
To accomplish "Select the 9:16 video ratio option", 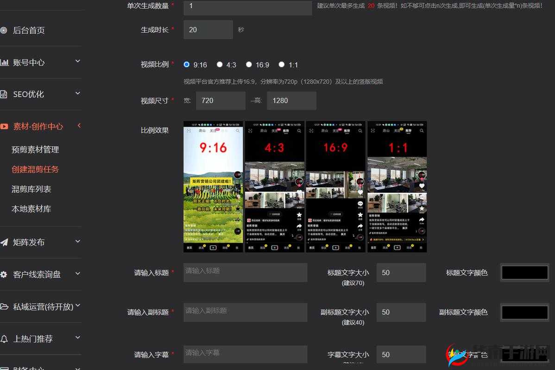I will click(x=187, y=64).
